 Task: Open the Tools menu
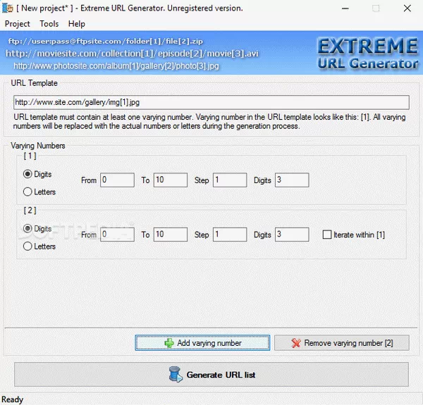click(49, 24)
